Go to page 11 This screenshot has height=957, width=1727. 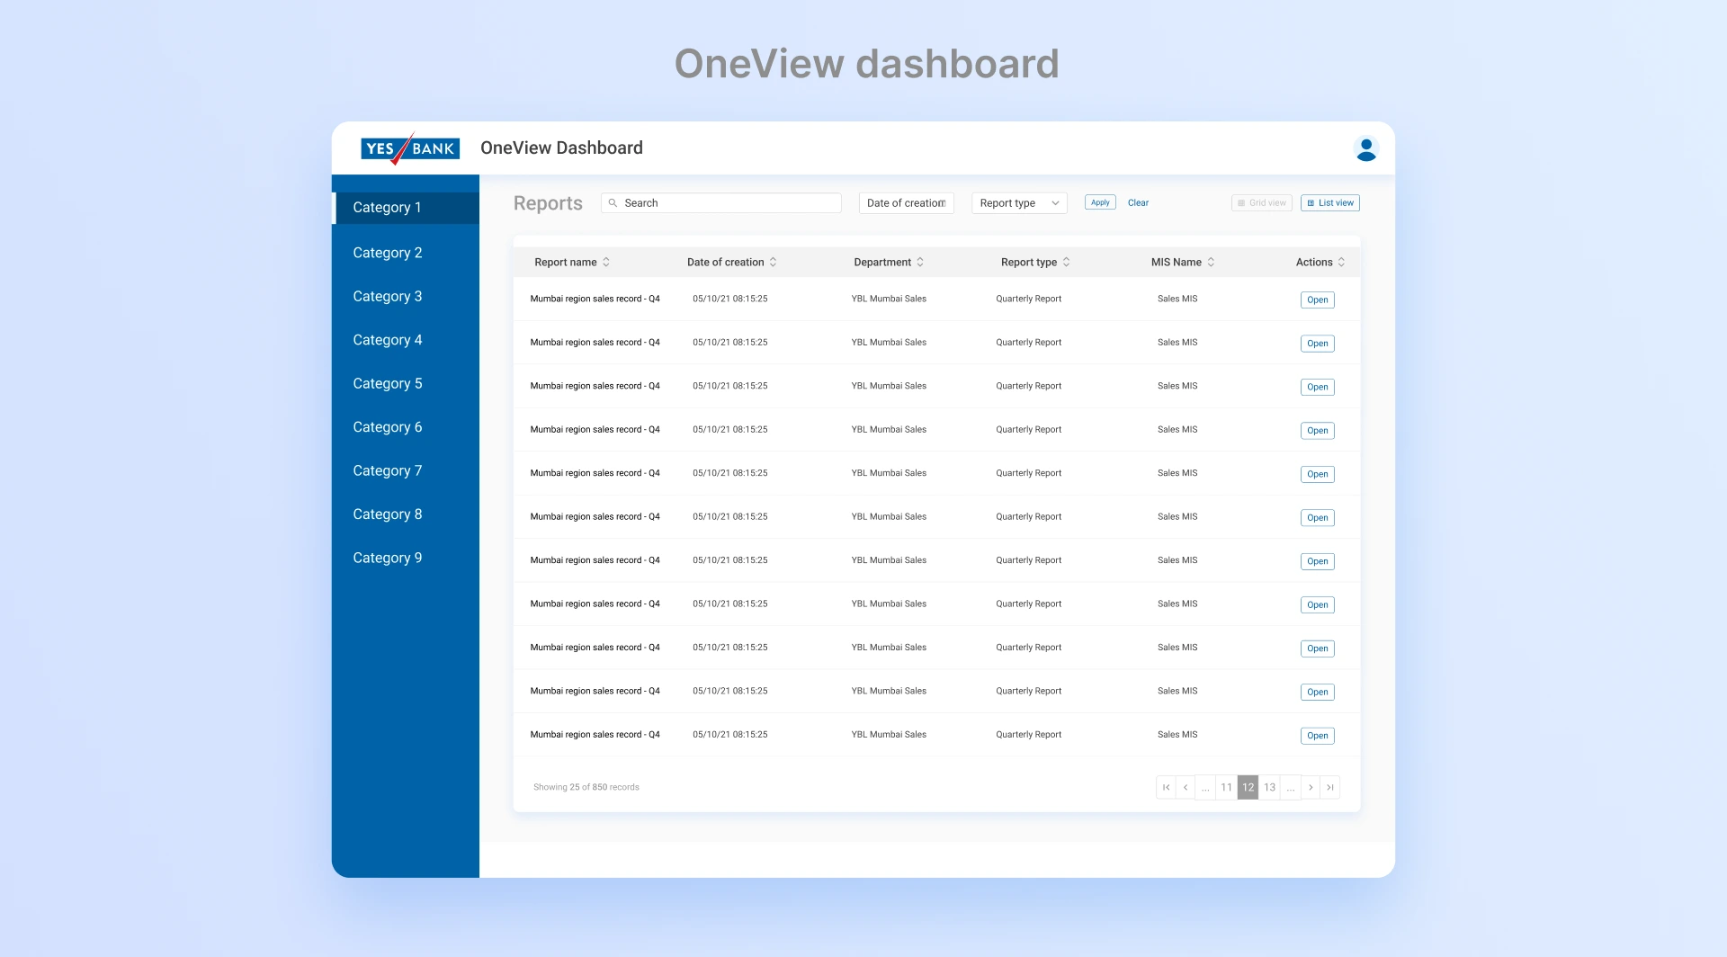pyautogui.click(x=1227, y=787)
